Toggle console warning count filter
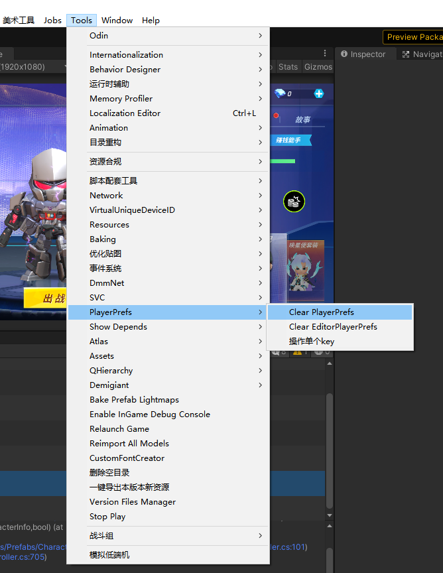 coord(301,352)
